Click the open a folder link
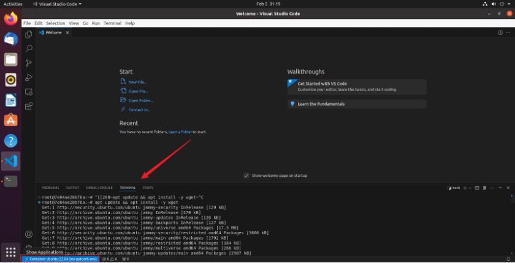The width and height of the screenshot is (515, 263). tap(180, 132)
